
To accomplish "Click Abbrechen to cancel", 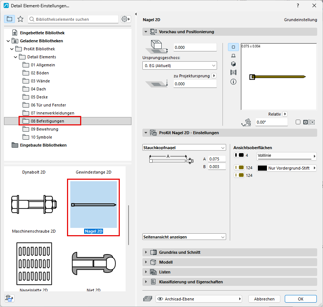I will point(264,299).
